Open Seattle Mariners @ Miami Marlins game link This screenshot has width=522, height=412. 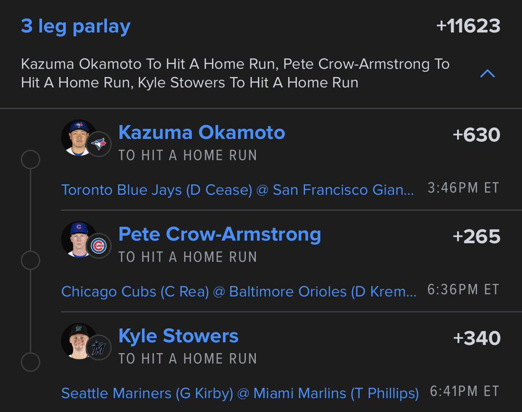240,393
